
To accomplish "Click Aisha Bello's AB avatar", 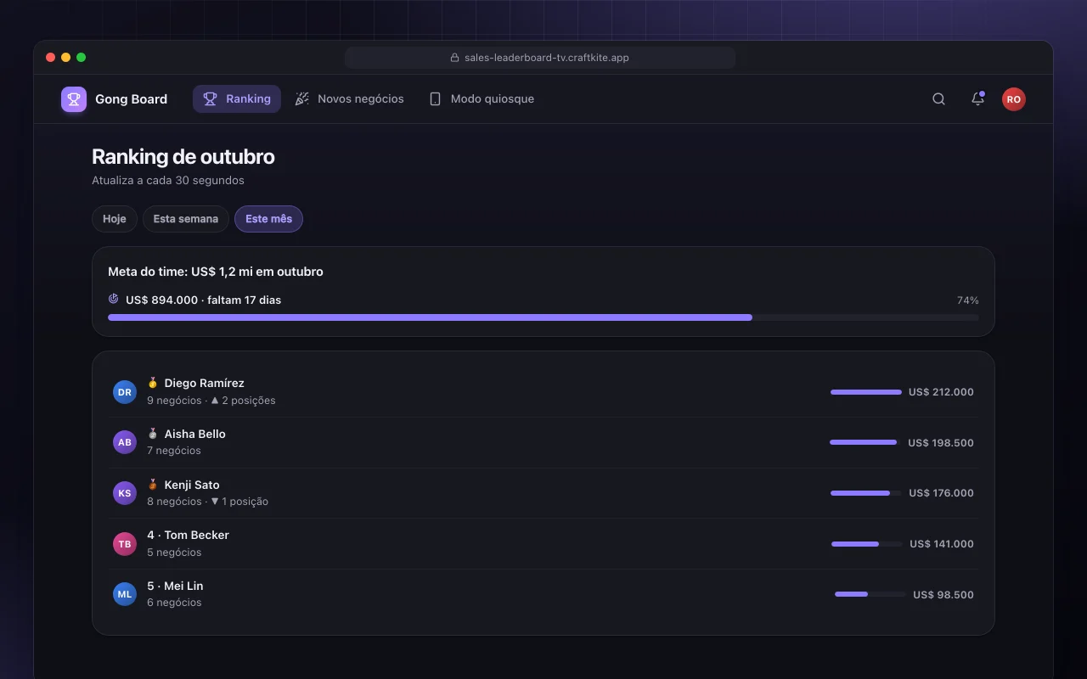I will pyautogui.click(x=125, y=442).
